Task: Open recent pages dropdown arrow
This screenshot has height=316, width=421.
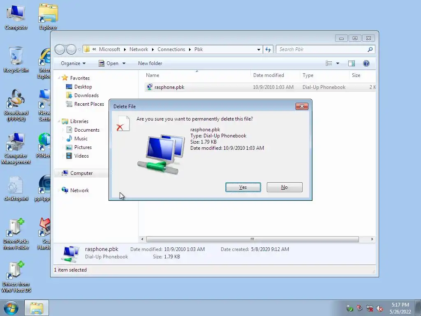Action: coord(79,50)
